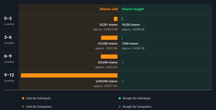Toggle the Bought By Individuals legend label
Image resolution: width=216 pixels, height=110 pixels.
tap(137, 98)
